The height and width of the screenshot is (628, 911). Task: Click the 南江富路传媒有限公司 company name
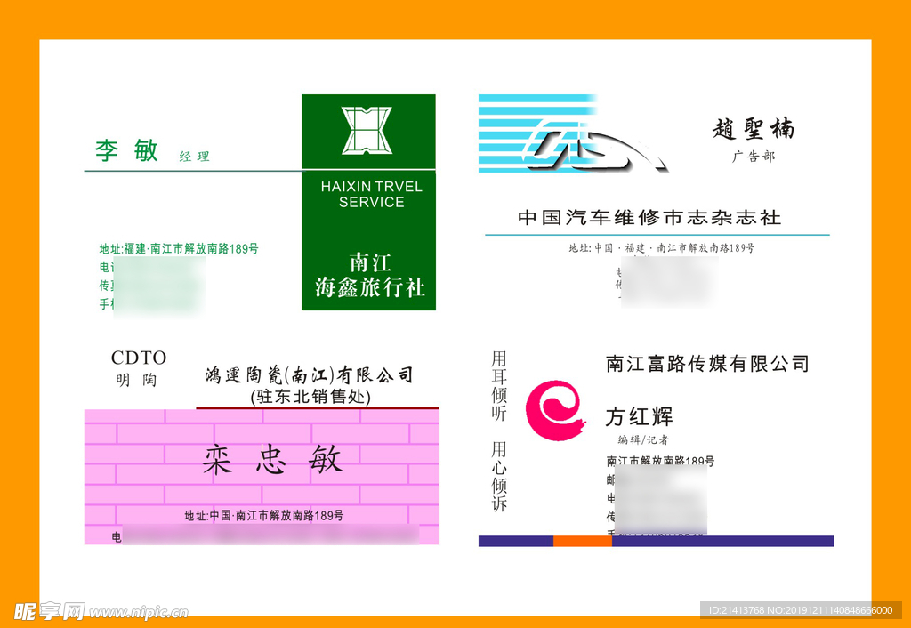707,363
